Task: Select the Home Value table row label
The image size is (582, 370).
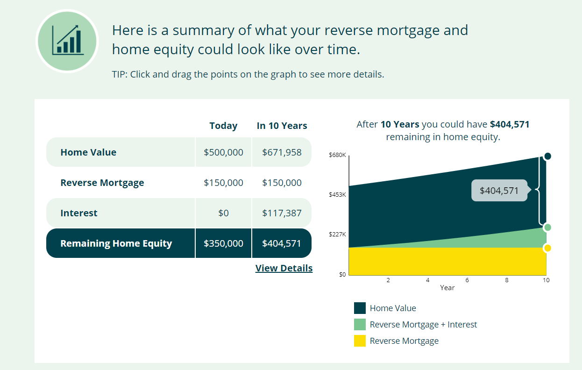Action: click(88, 152)
